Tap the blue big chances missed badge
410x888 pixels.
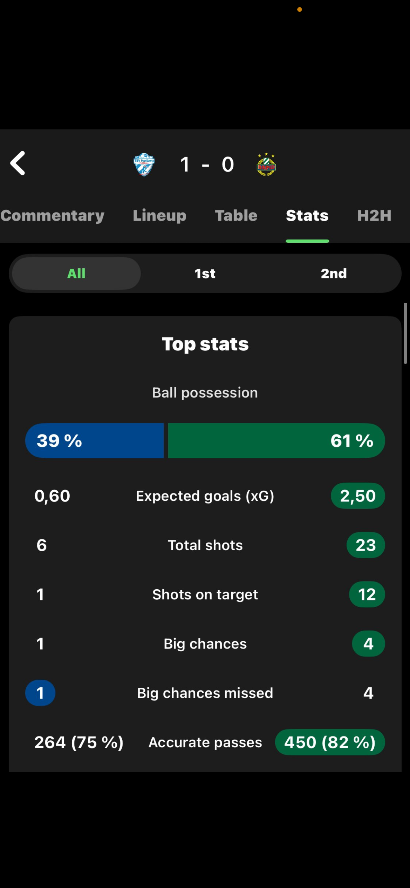coord(40,693)
